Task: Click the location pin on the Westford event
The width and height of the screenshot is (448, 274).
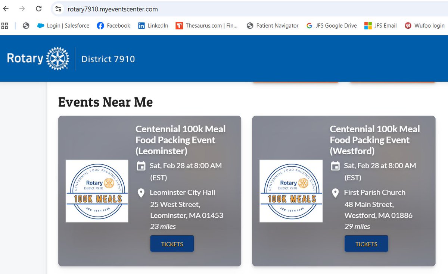Action: click(335, 193)
